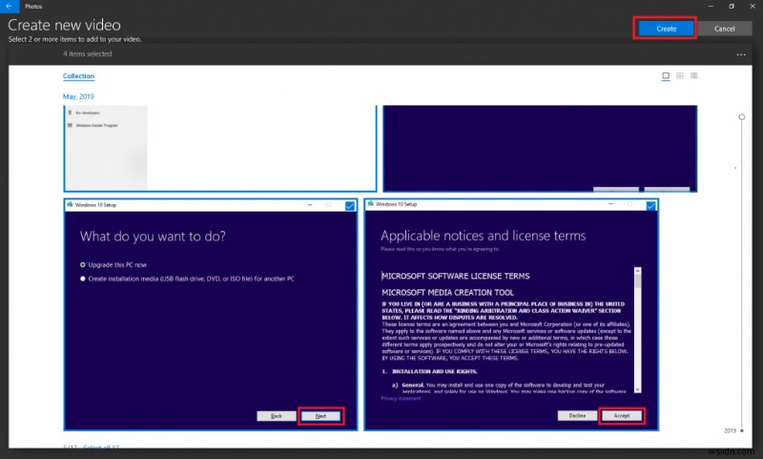Jump to the 2019 timeline marker
This screenshot has width=763, height=459.
point(733,430)
